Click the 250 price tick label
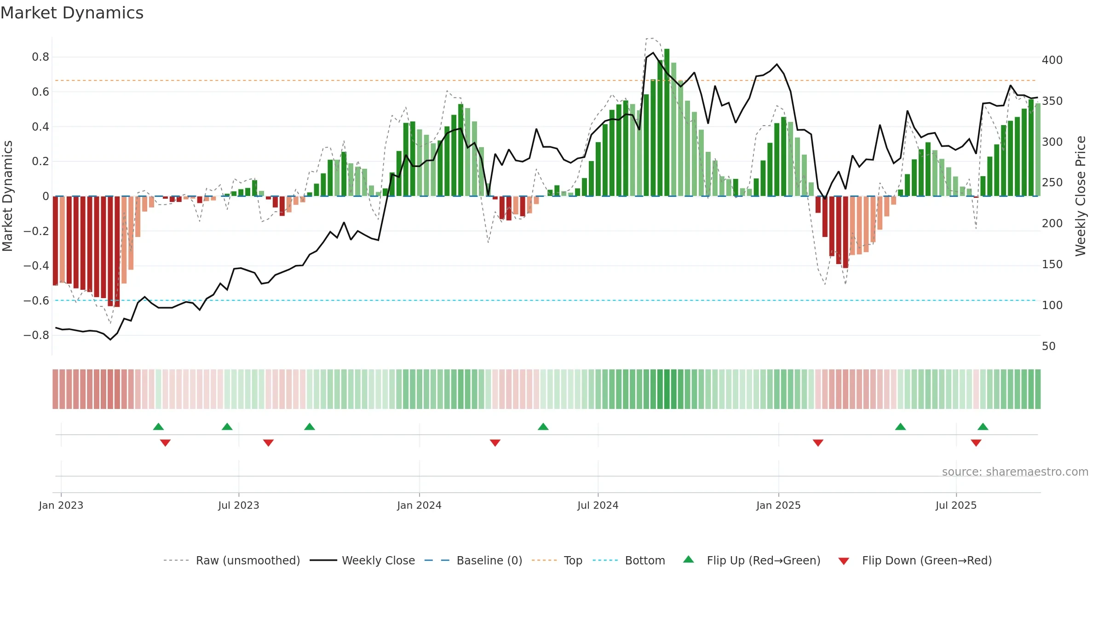The width and height of the screenshot is (1104, 621). [1052, 183]
